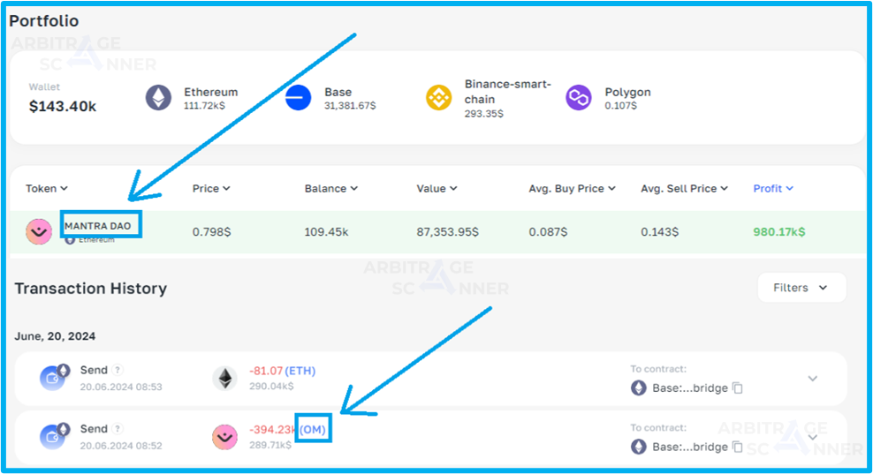Click the Portfolio heading
The width and height of the screenshot is (873, 474).
44,21
